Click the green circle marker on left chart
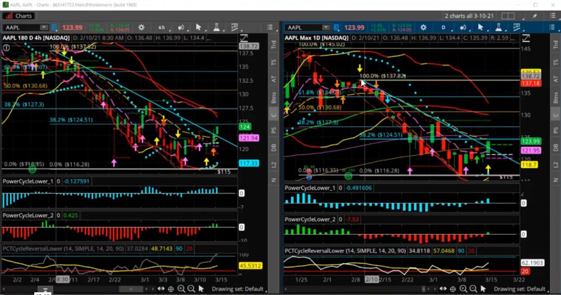This screenshot has width=561, height=295. tap(32, 170)
